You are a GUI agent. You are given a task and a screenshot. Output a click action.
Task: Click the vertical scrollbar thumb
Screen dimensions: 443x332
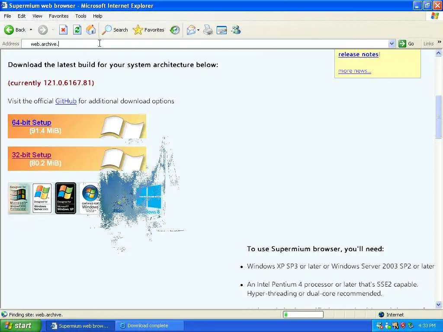[439, 117]
